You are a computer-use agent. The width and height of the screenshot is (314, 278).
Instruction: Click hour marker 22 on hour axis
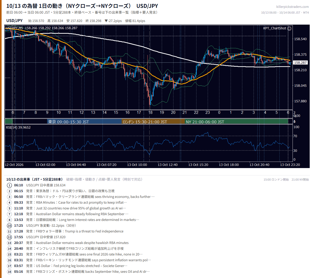coord(196,113)
